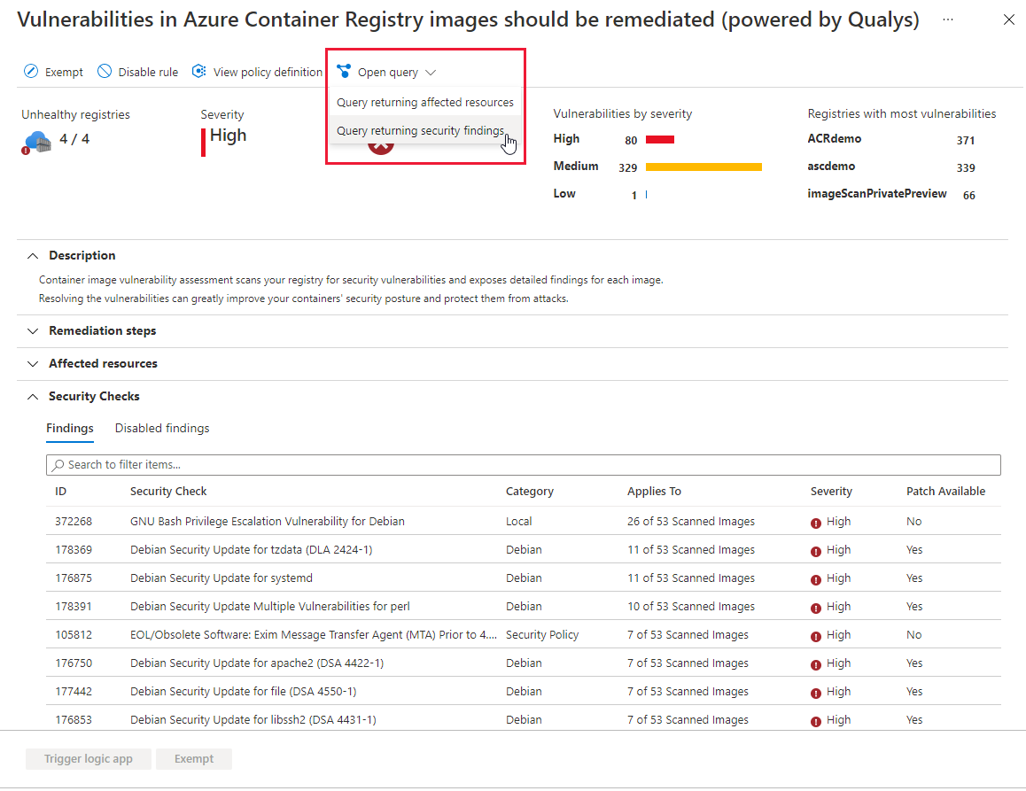The width and height of the screenshot is (1026, 791).
Task: Open the more options ellipsis menu
Action: pos(947,19)
